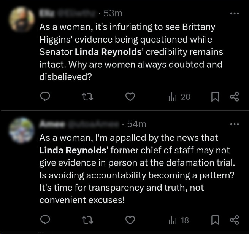Open more options on the 54m post
Viewport: 249px width, 234px height.
(235, 124)
